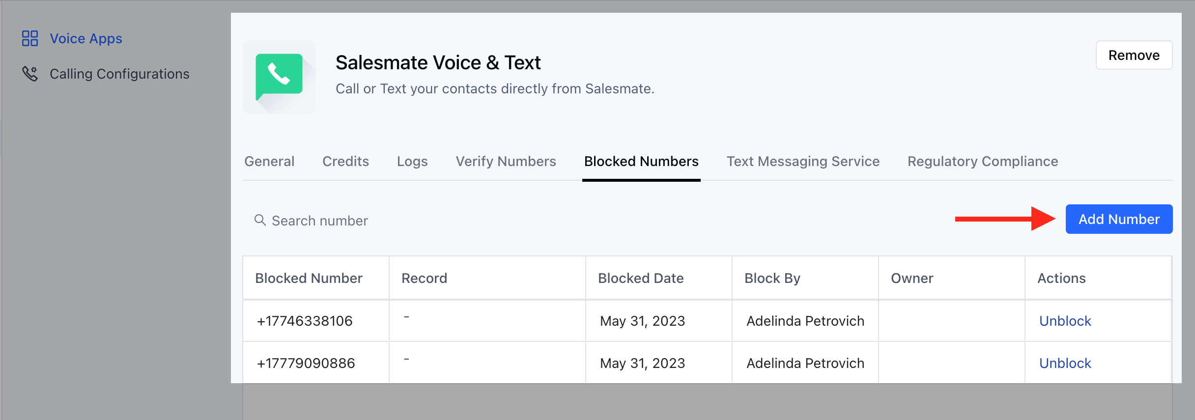Image resolution: width=1195 pixels, height=420 pixels.
Task: Open Calling Configurations in the sidebar
Action: click(x=119, y=74)
